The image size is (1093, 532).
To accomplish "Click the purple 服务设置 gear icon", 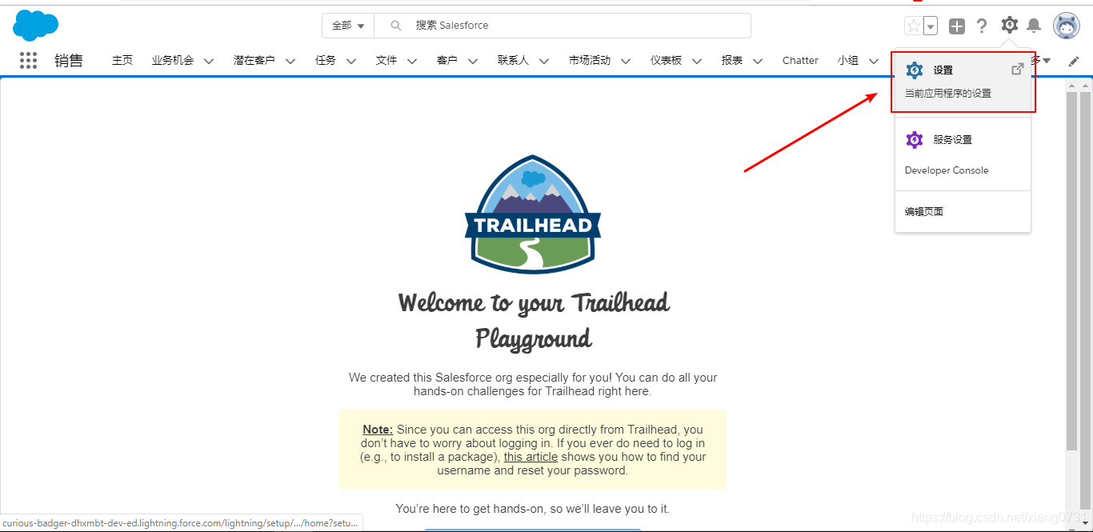I will (915, 140).
